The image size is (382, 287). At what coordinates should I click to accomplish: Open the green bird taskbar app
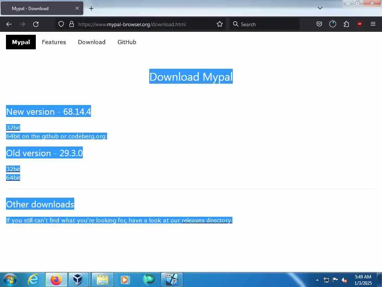148,280
